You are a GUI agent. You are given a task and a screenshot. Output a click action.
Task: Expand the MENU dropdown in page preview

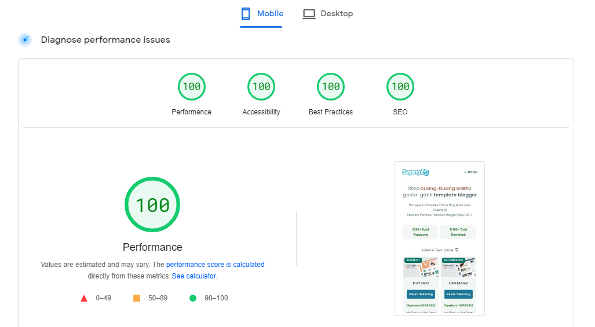tap(470, 172)
